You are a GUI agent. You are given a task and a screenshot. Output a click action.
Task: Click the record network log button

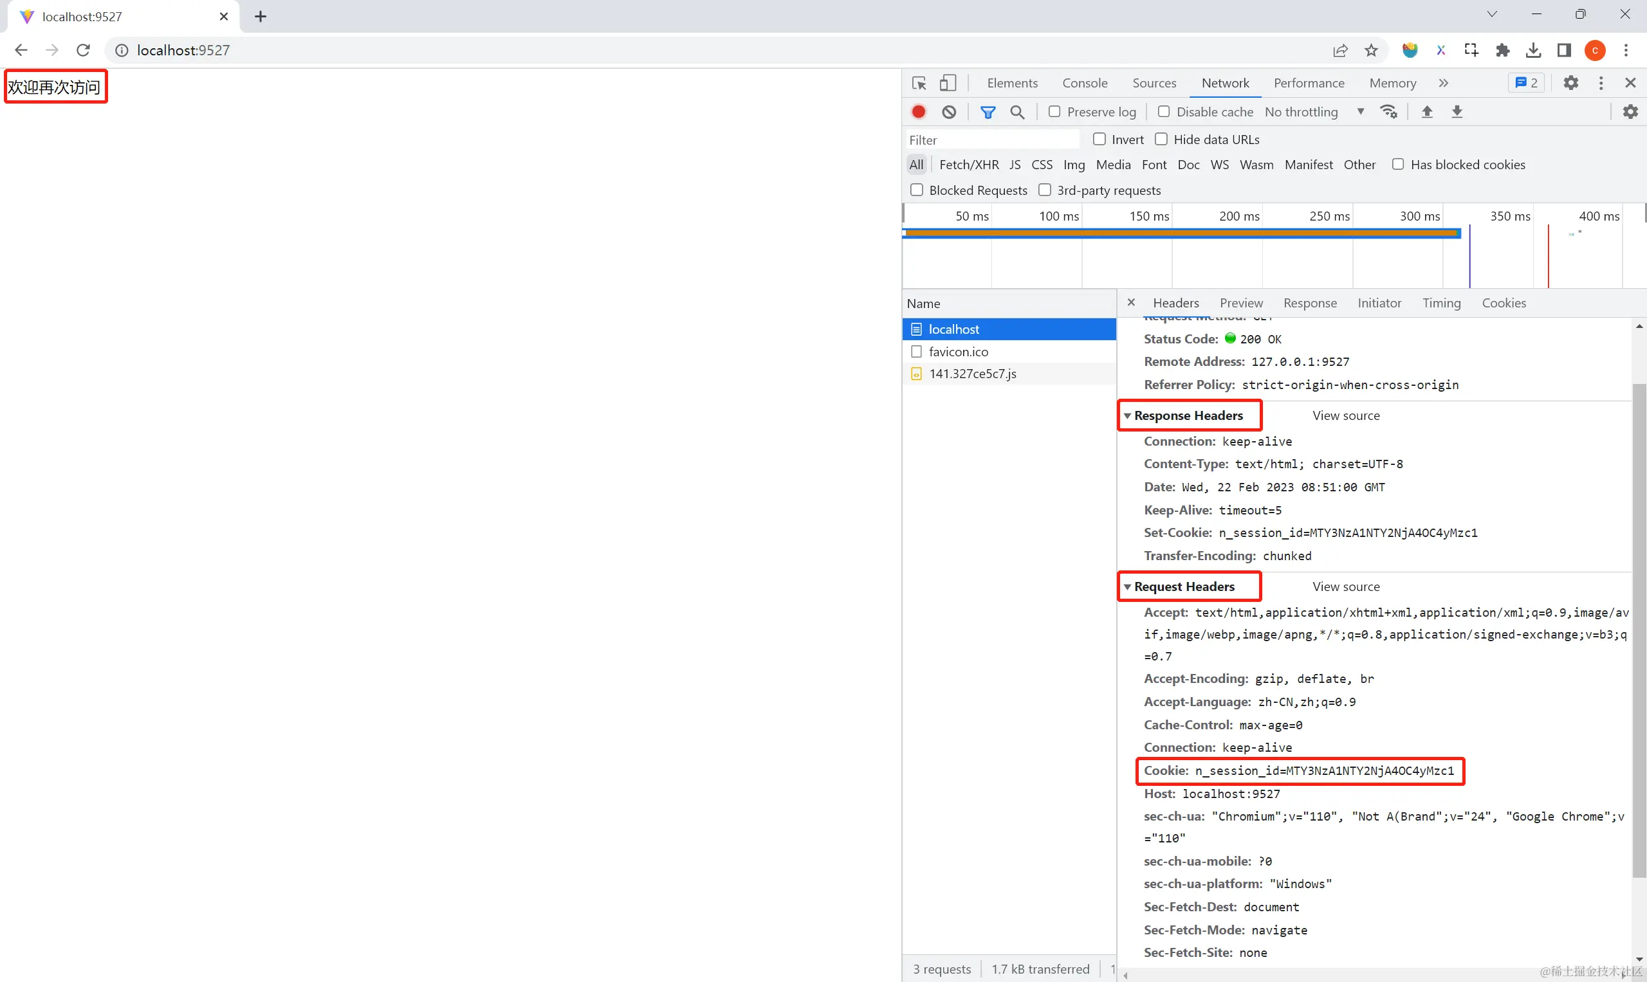(x=918, y=112)
